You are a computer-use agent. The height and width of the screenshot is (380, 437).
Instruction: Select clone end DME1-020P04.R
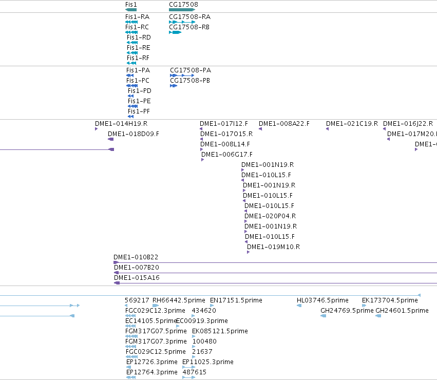pyautogui.click(x=270, y=216)
